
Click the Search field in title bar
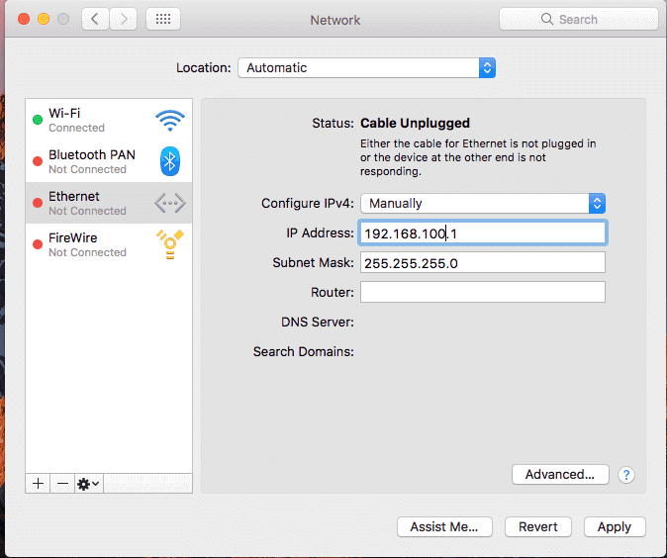(x=579, y=19)
